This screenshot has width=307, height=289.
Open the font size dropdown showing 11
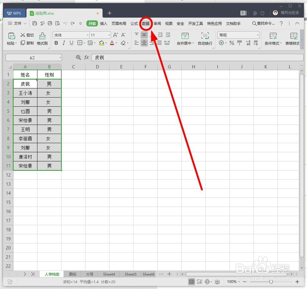[x=109, y=35]
